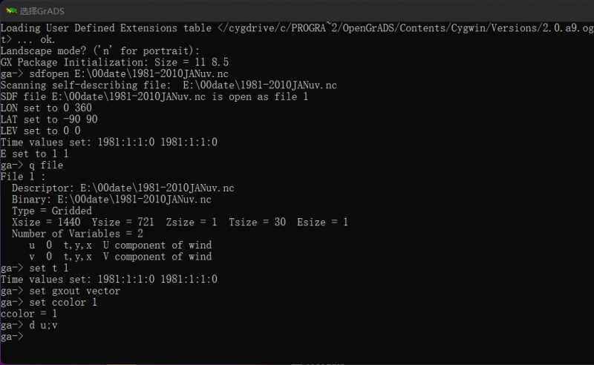Screen dimensions: 594x365
Task: Click the 'U component of wind' variable line
Action: (120, 246)
